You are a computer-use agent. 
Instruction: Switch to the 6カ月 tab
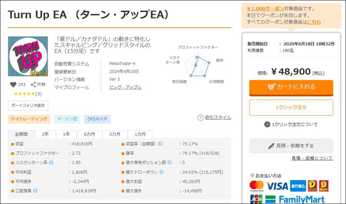90,134
